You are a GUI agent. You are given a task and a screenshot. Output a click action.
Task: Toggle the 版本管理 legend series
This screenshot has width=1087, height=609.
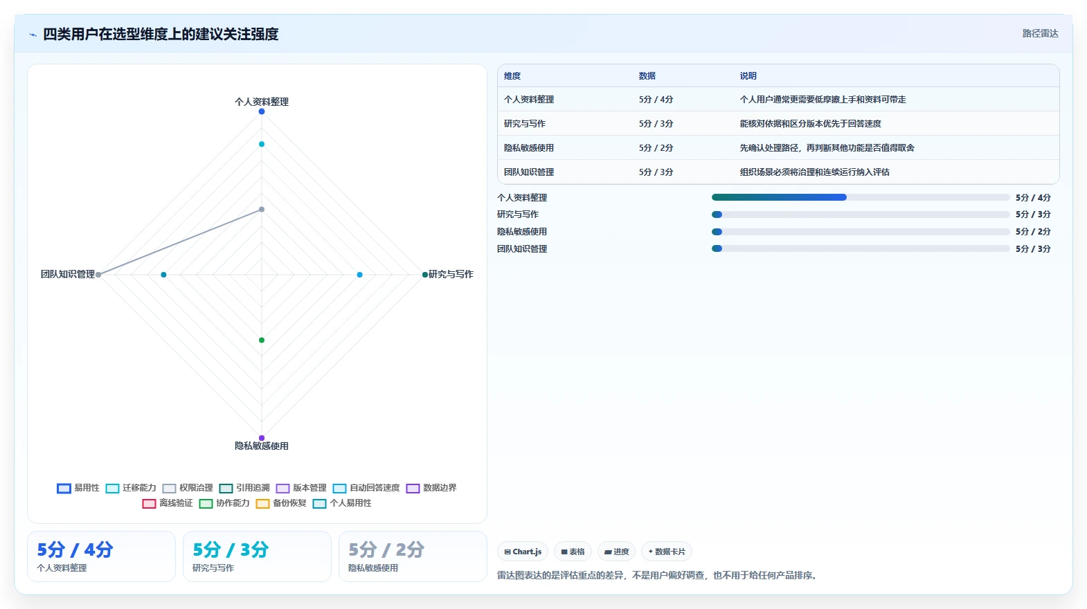click(x=301, y=488)
